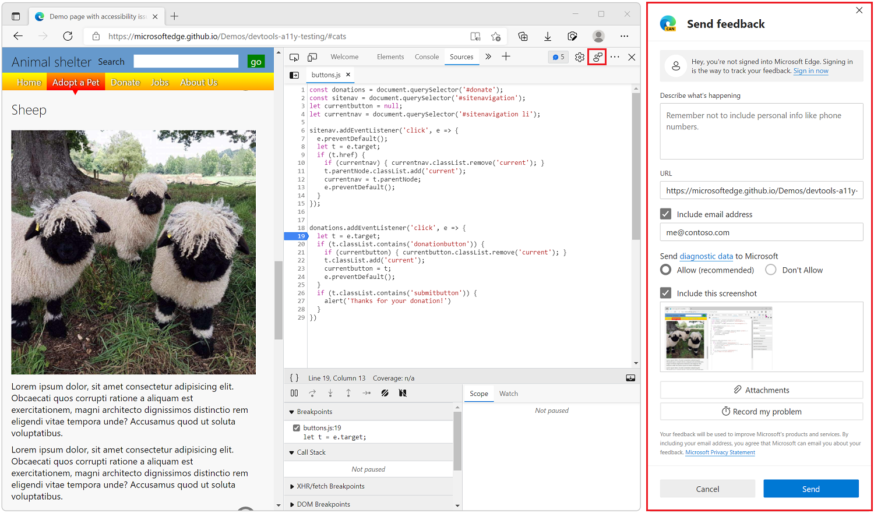
Task: Deactivate all breakpoints via the toolbar icon
Action: tap(403, 393)
